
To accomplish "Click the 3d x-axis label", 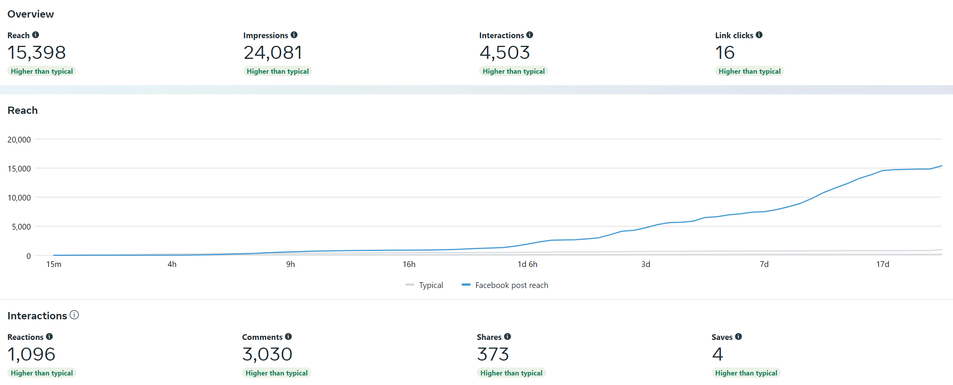I will [x=646, y=264].
